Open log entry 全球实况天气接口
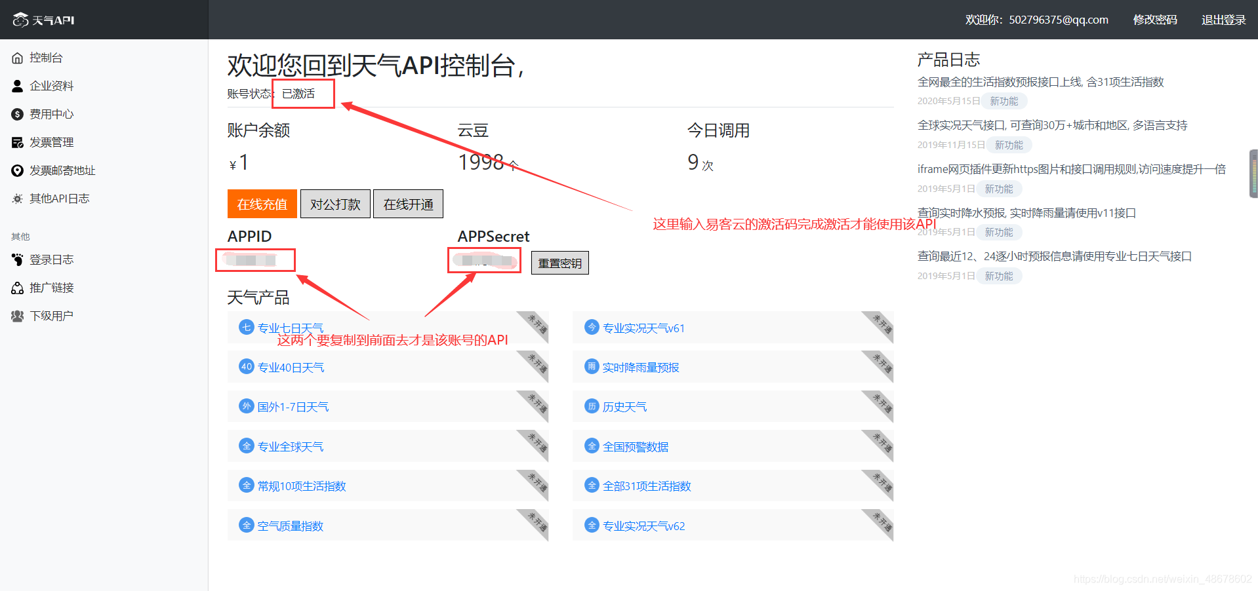Screen dimensions: 1258x591 1052,125
